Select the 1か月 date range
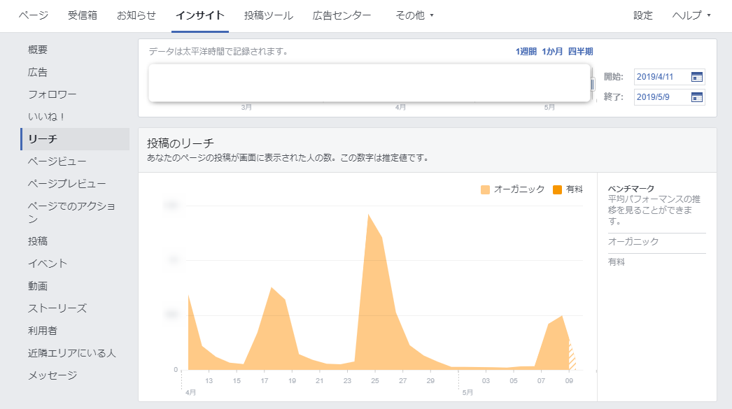The image size is (732, 409). [552, 52]
